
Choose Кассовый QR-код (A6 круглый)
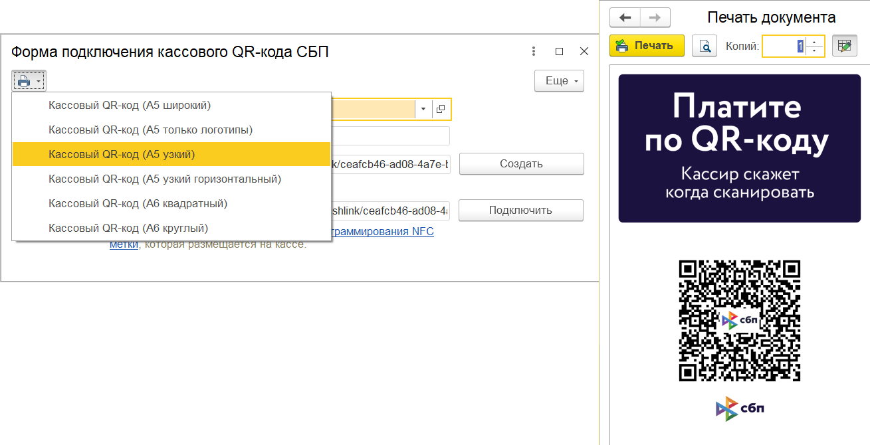coord(171,228)
